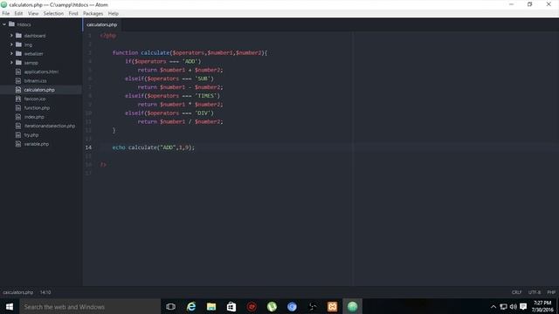Switch to the Atom taskbar icon
The width and height of the screenshot is (559, 314).
(x=352, y=306)
